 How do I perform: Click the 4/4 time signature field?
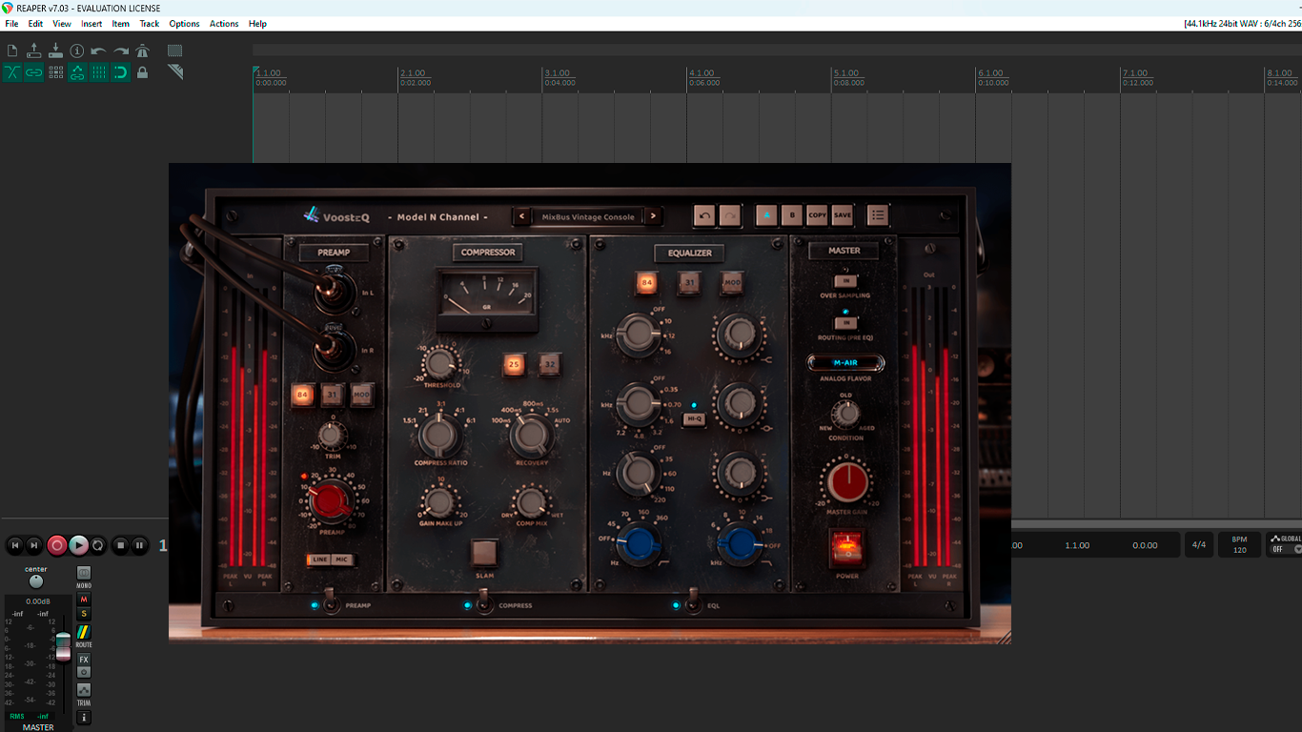(x=1199, y=545)
